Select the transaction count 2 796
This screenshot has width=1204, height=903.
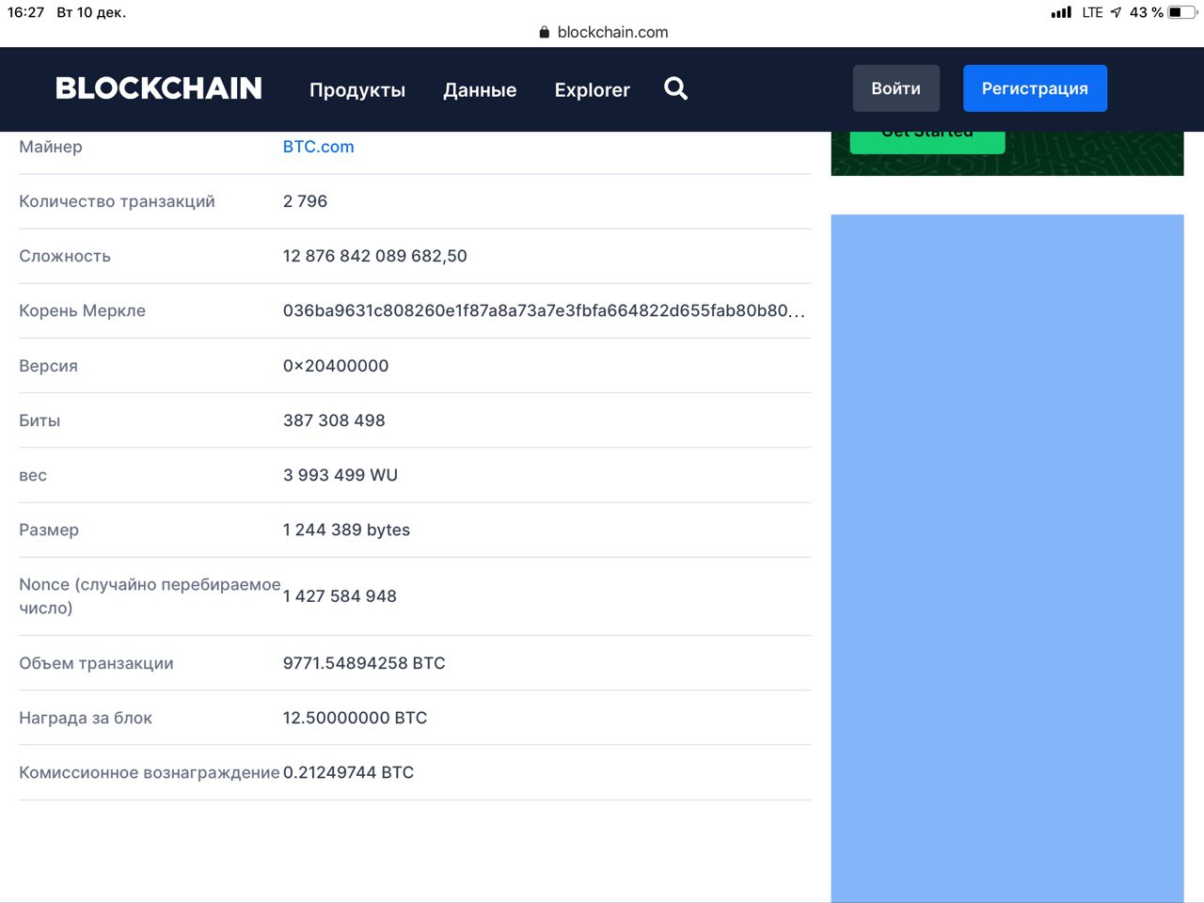point(305,201)
